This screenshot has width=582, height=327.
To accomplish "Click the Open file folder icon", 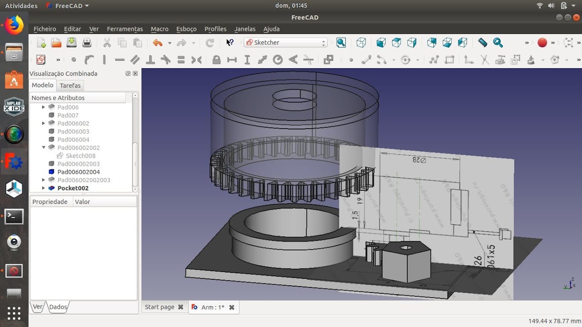I will click(56, 43).
